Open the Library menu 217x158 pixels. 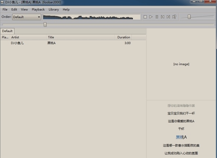[54, 9]
